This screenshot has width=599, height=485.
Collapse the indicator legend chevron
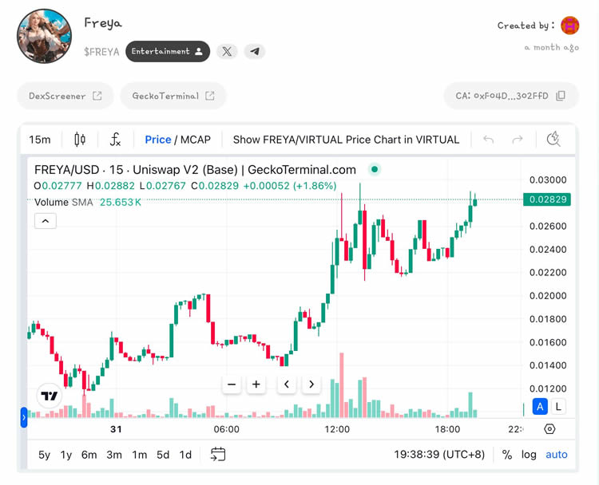(45, 221)
